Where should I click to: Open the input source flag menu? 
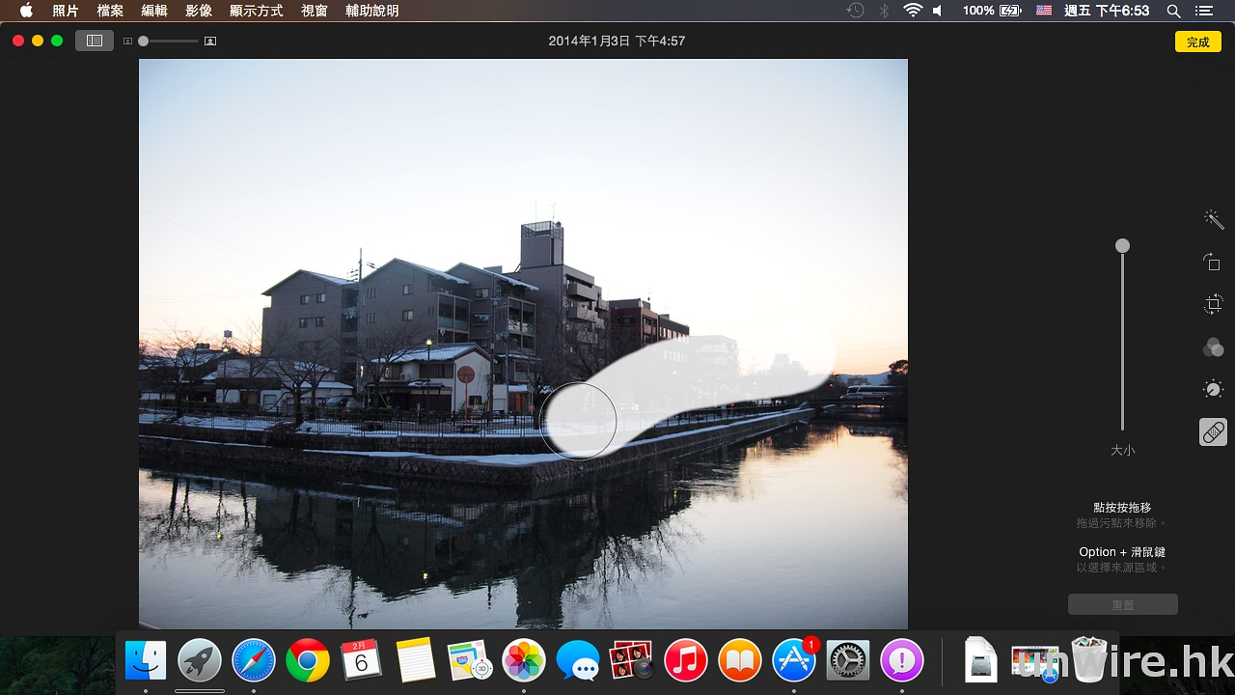tap(1044, 11)
